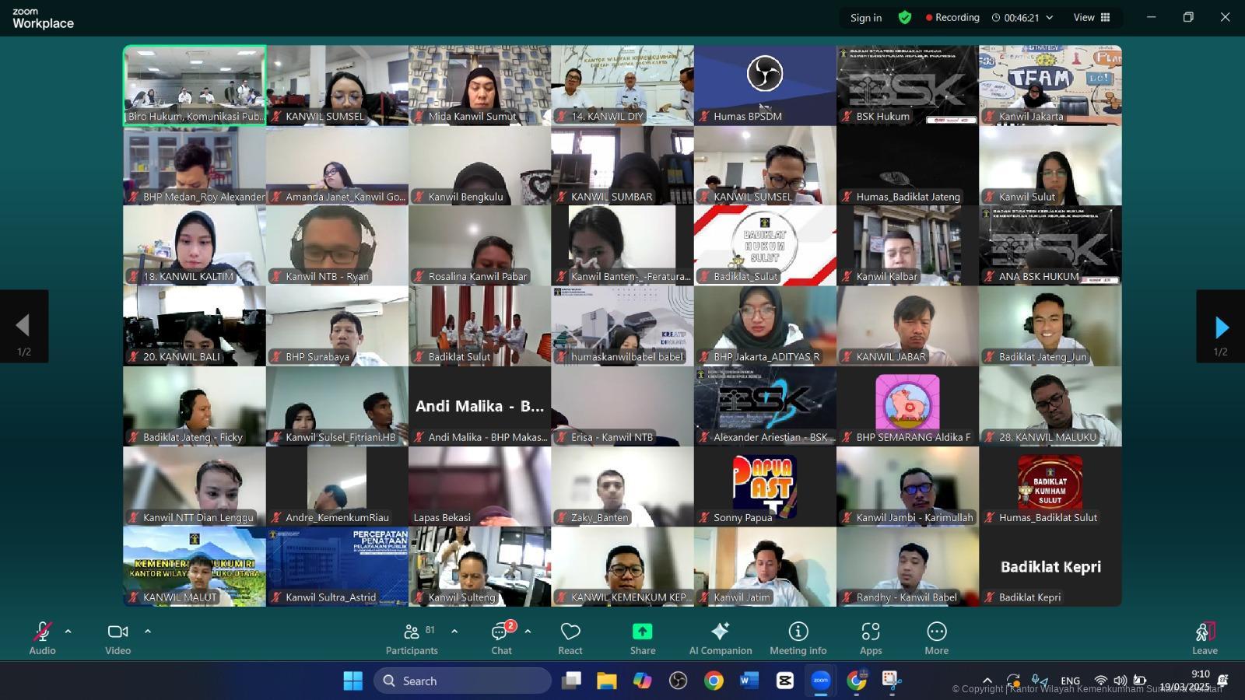Image resolution: width=1245 pixels, height=700 pixels.
Task: Open the Participants list icon
Action: [412, 632]
